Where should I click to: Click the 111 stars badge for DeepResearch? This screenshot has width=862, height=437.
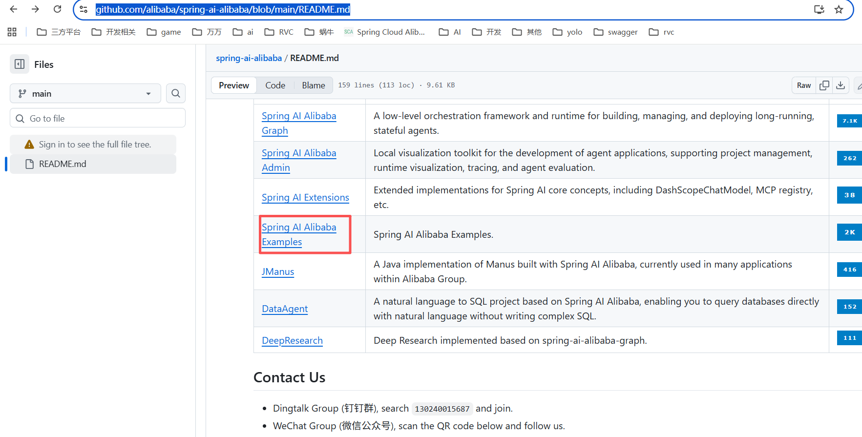tap(849, 338)
